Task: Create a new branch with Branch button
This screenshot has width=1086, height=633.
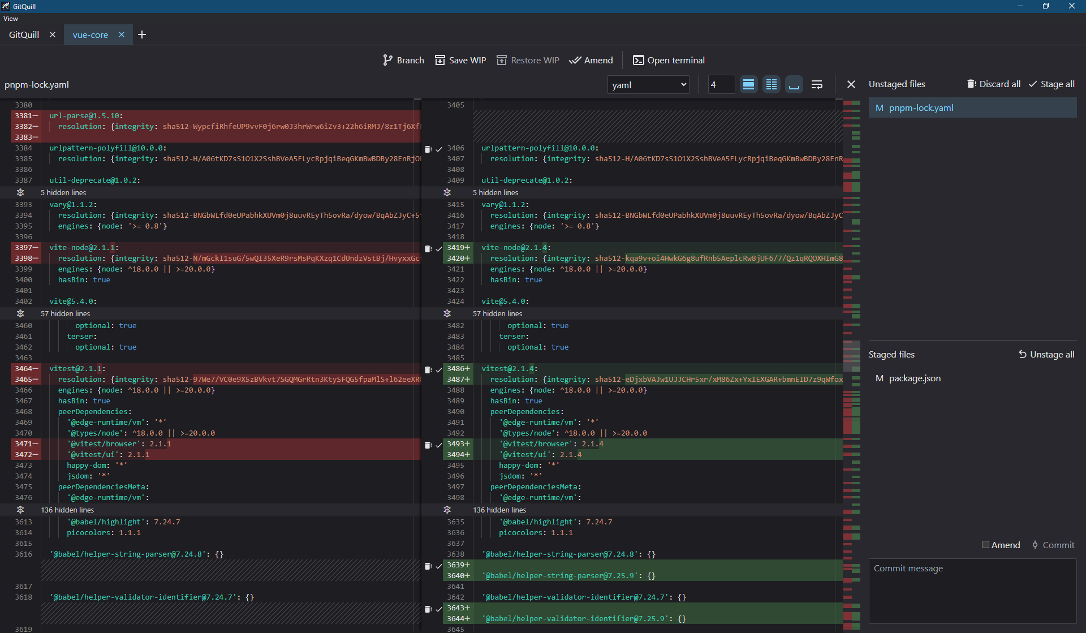Action: pyautogui.click(x=403, y=60)
